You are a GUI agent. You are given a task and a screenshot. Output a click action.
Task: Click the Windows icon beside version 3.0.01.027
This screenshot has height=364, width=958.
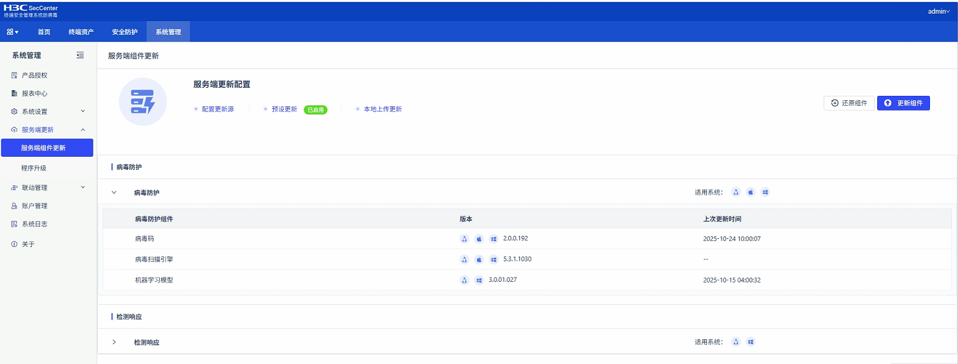point(479,280)
